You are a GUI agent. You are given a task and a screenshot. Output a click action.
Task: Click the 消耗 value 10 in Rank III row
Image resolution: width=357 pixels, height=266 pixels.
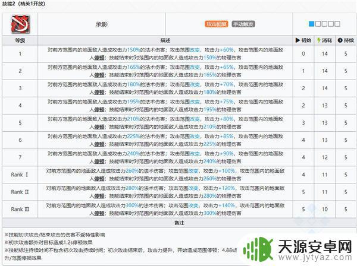(325, 209)
